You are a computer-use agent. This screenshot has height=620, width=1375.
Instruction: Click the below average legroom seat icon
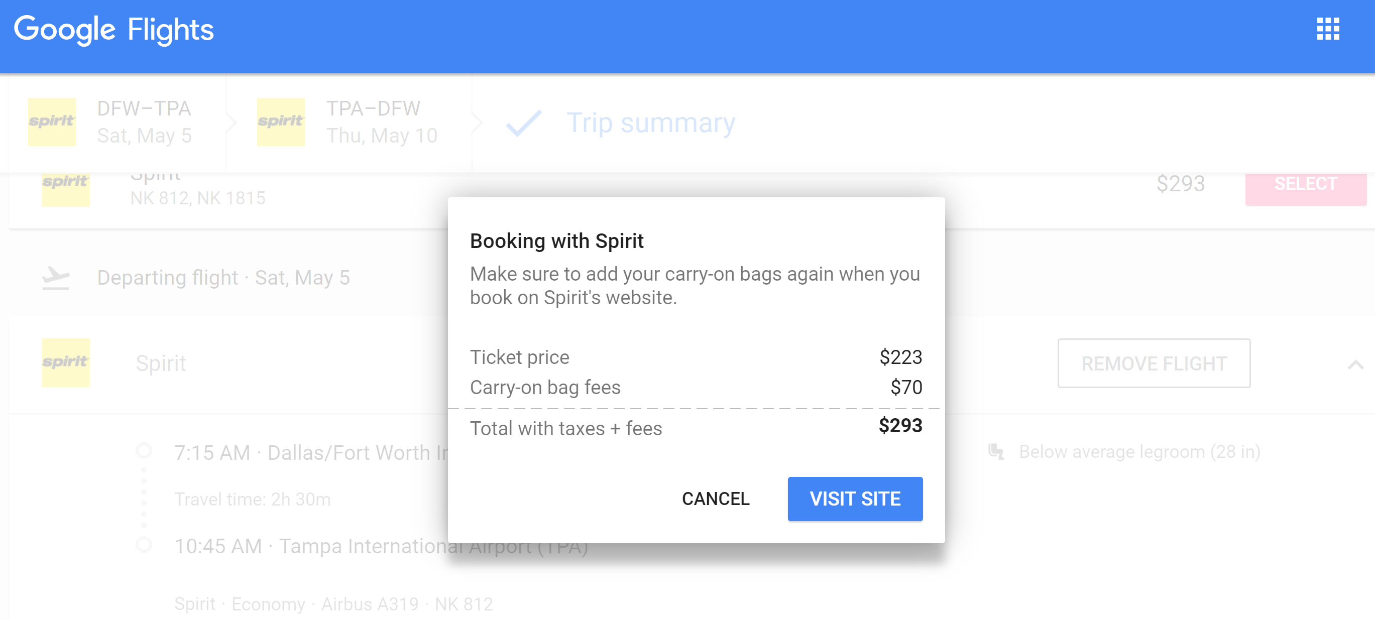coord(995,451)
